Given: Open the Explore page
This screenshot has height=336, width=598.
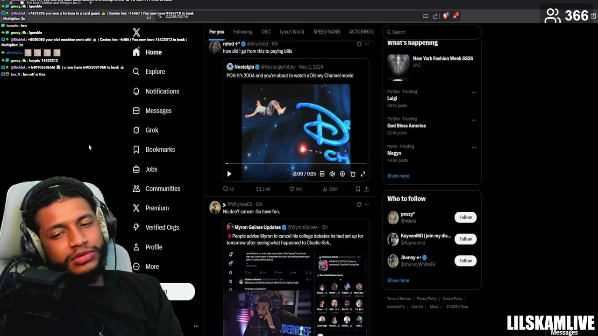Looking at the screenshot, I should pyautogui.click(x=149, y=72).
